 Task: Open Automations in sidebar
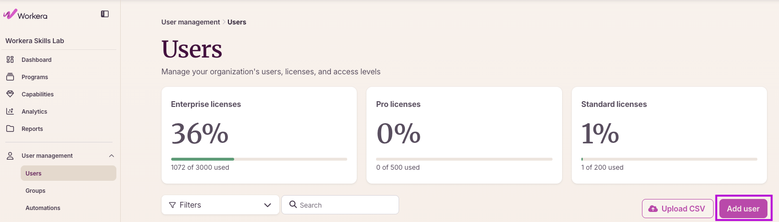[x=43, y=208]
